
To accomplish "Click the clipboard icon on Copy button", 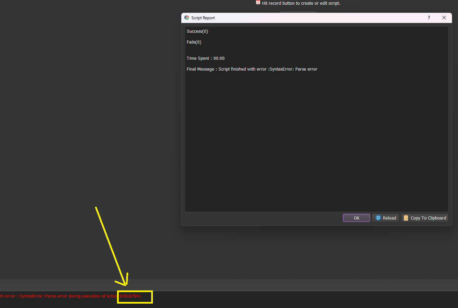I will [406, 218].
